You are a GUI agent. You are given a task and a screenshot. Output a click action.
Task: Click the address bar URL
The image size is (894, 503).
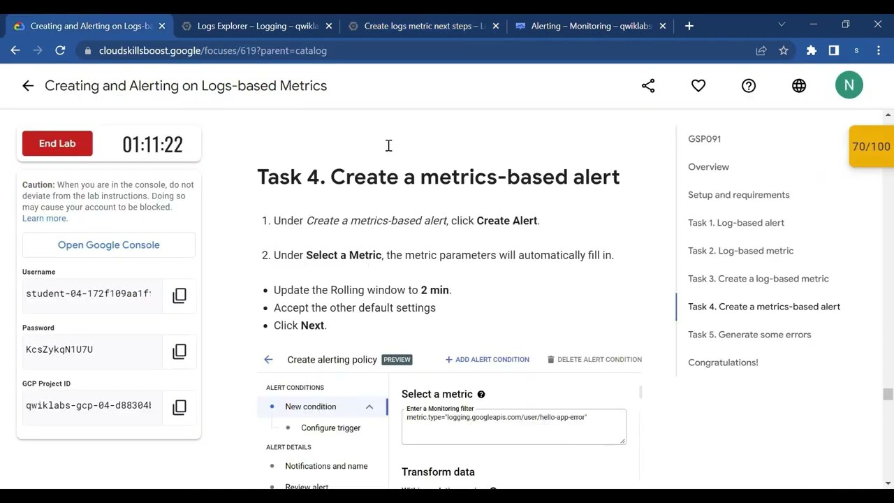(213, 50)
